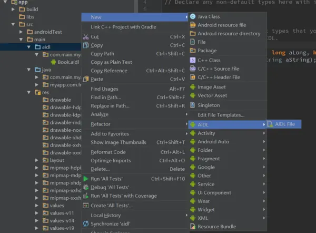Click the File document icon in New submenu
This screenshot has width=316, height=233.
tap(193, 42)
